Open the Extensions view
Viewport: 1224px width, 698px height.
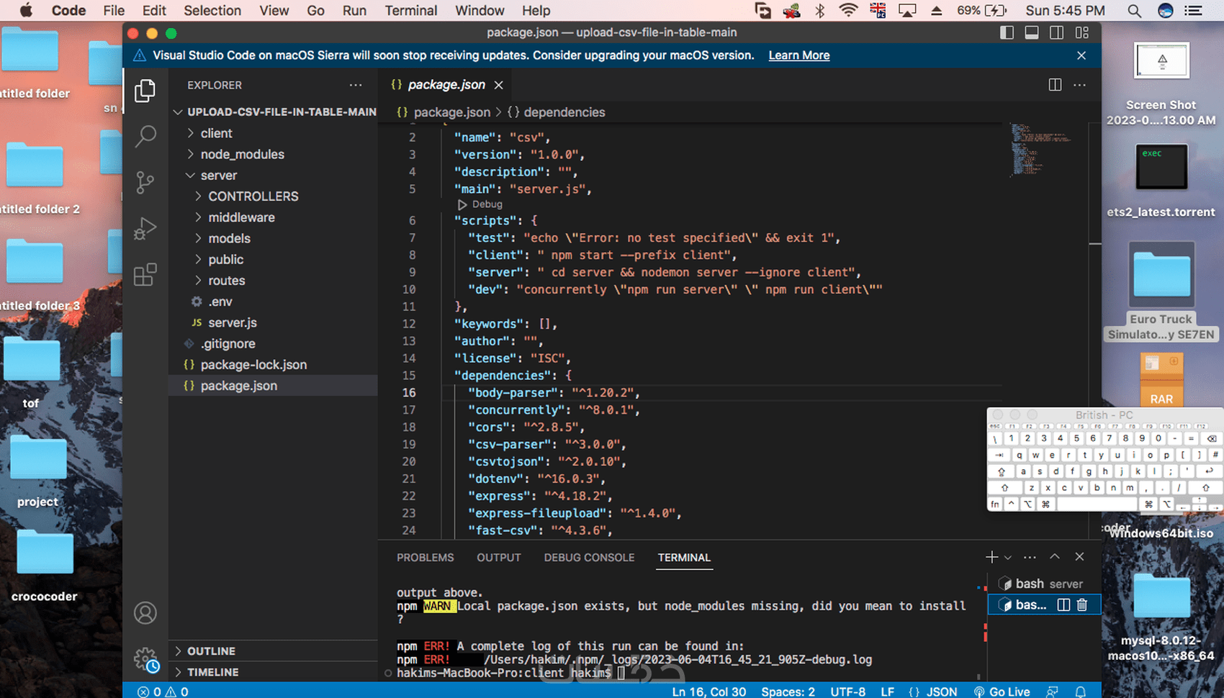(x=145, y=274)
